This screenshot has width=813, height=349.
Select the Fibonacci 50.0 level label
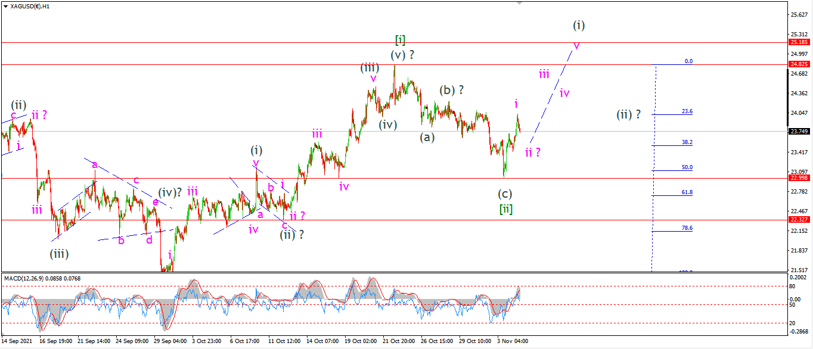pyautogui.click(x=687, y=167)
